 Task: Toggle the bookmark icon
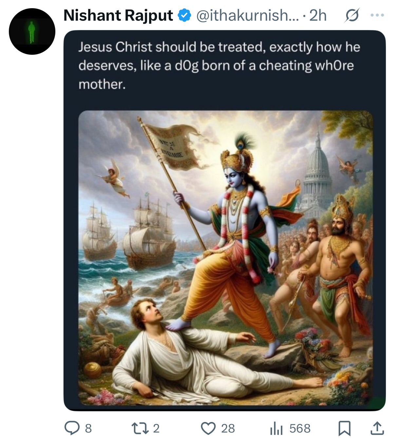(x=344, y=428)
